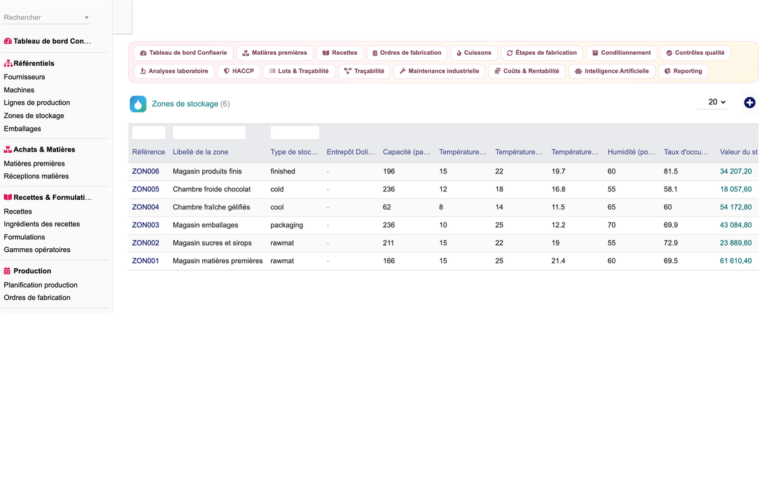Click the value 61 610,40
The image size is (775, 479).
(x=736, y=261)
